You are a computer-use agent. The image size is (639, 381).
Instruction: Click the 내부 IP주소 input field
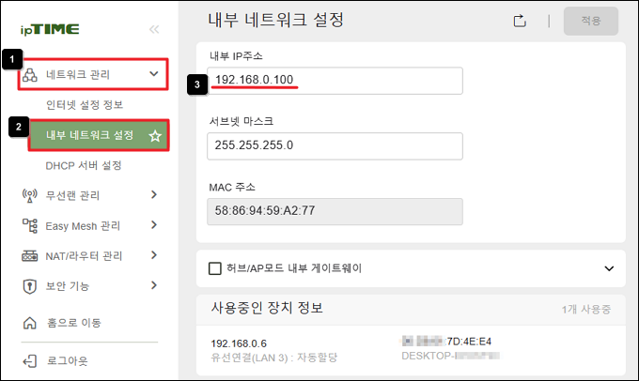pyautogui.click(x=335, y=81)
